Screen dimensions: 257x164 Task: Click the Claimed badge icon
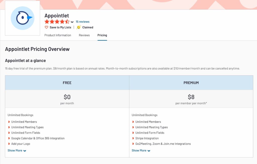point(79,27)
